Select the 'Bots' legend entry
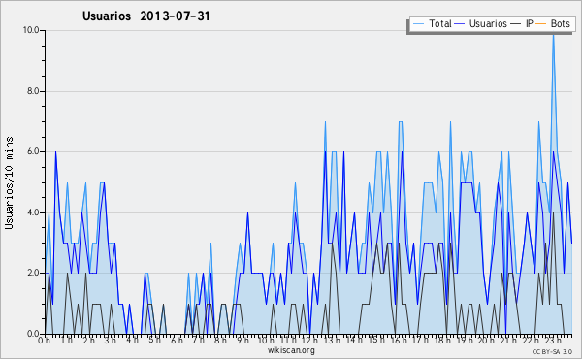This screenshot has width=582, height=359. click(x=560, y=23)
